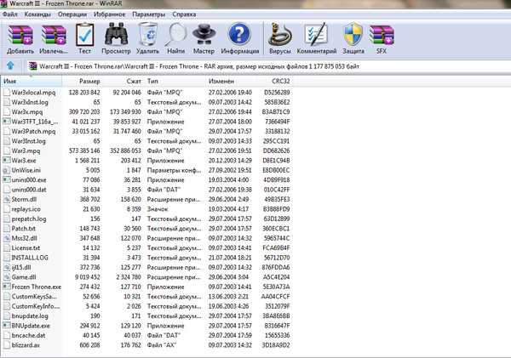511x358 pixels.
Task: Click the Mss32.dll file icon
Action: [x=7, y=238]
